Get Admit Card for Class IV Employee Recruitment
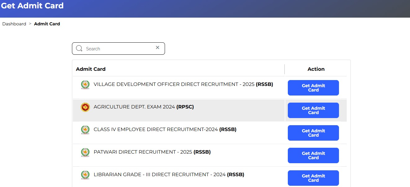410x187 pixels. [x=313, y=133]
